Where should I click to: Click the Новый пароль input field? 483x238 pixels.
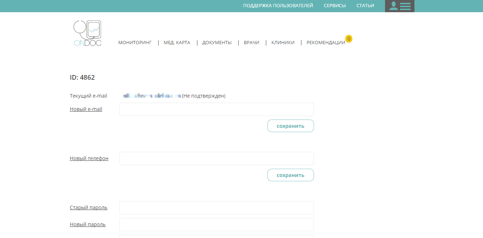[x=216, y=224]
